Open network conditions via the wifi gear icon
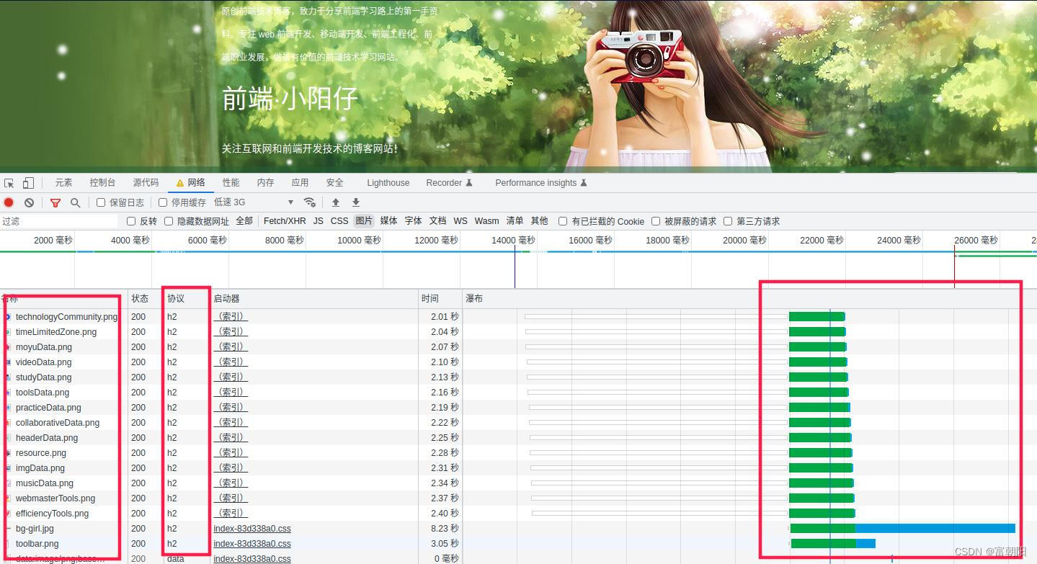Image resolution: width=1037 pixels, height=564 pixels. point(310,202)
